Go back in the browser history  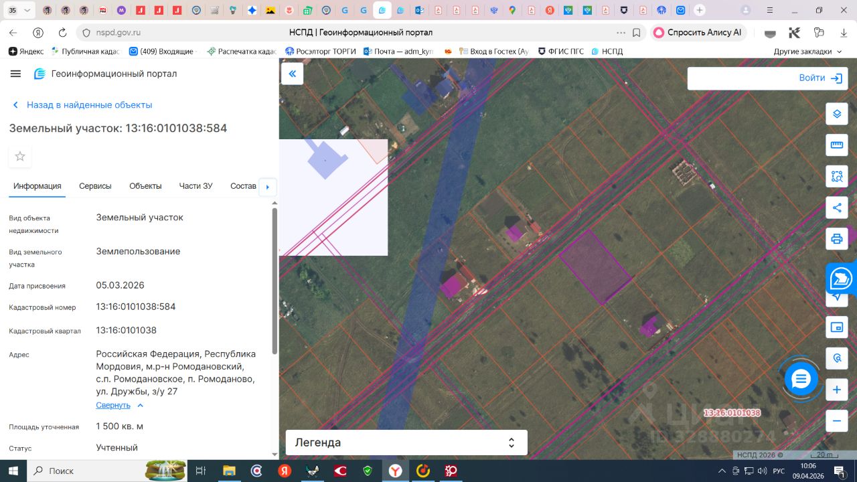[13, 32]
